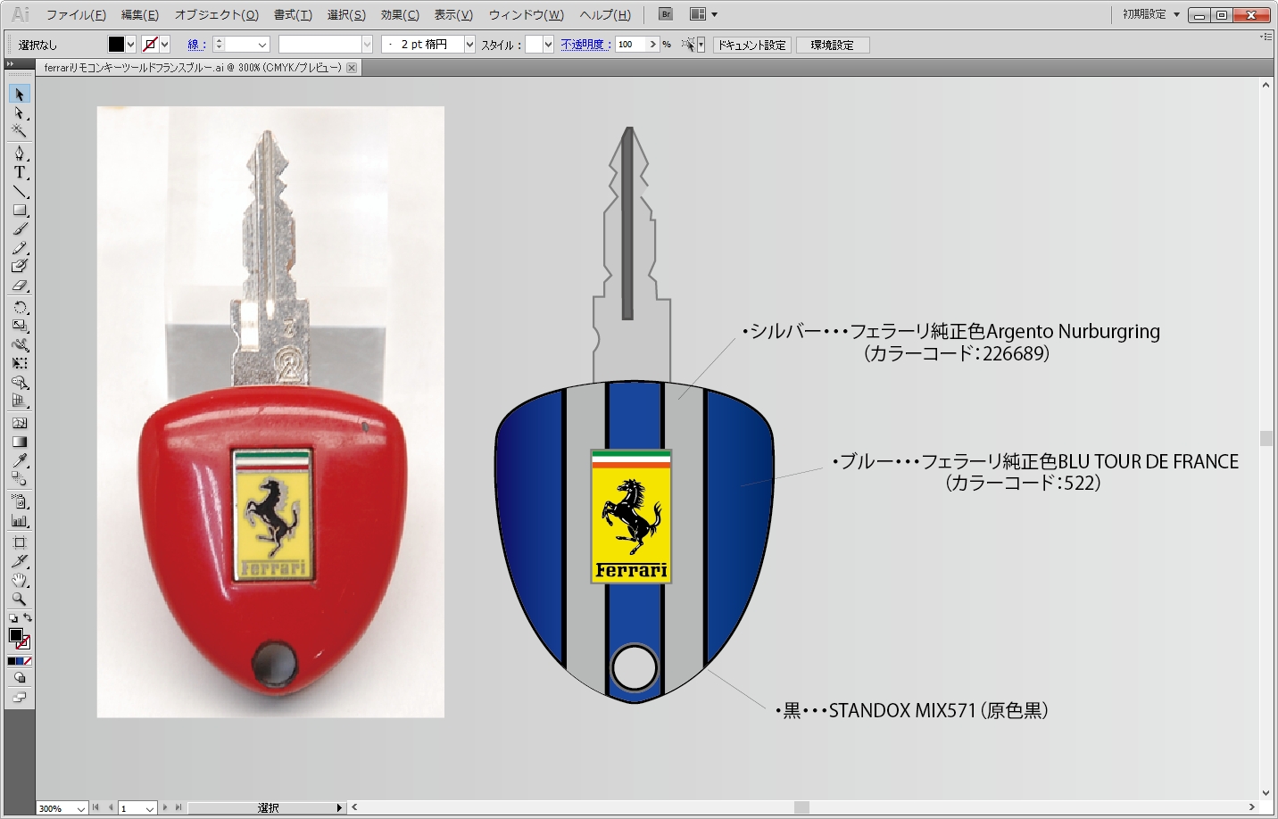Swap fill and stroke colors

[x=28, y=617]
